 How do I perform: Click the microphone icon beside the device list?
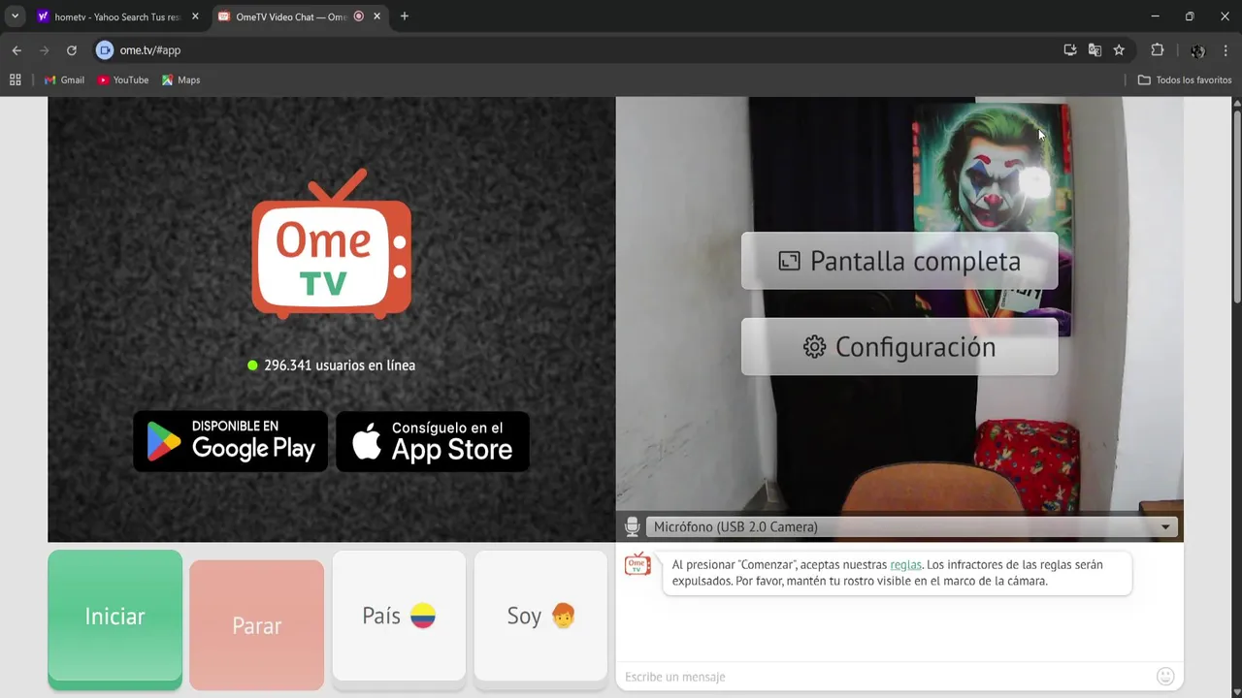[x=632, y=526]
